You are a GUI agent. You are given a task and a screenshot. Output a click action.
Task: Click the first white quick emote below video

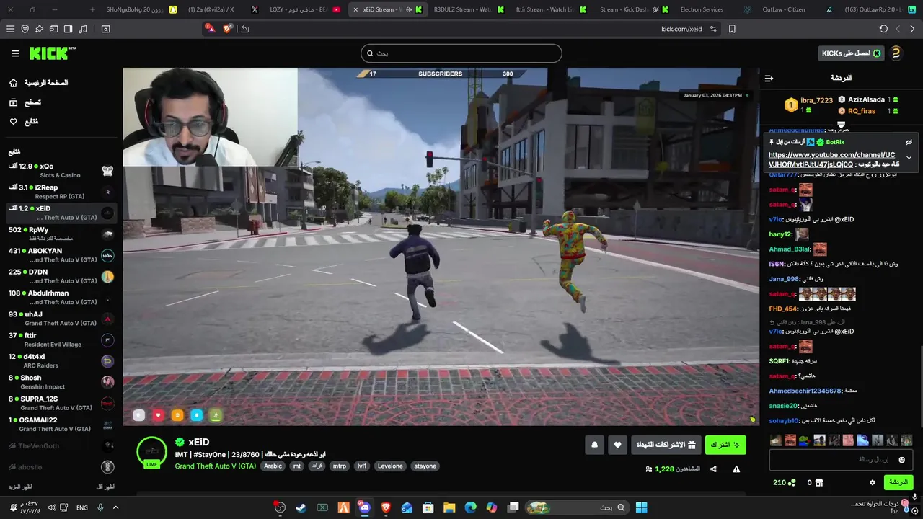click(x=139, y=415)
